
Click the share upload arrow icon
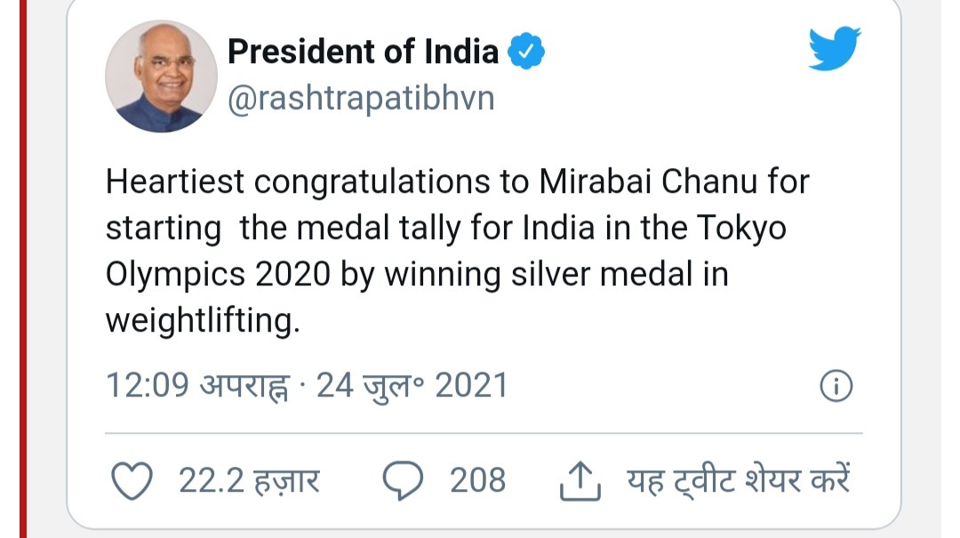tap(580, 481)
